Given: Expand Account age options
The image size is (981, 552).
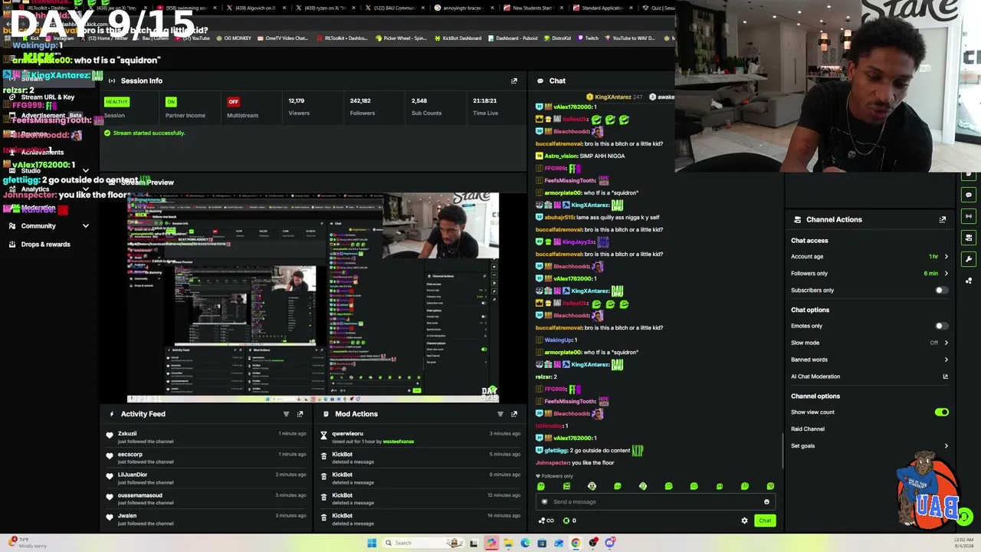Looking at the screenshot, I should click(x=946, y=257).
